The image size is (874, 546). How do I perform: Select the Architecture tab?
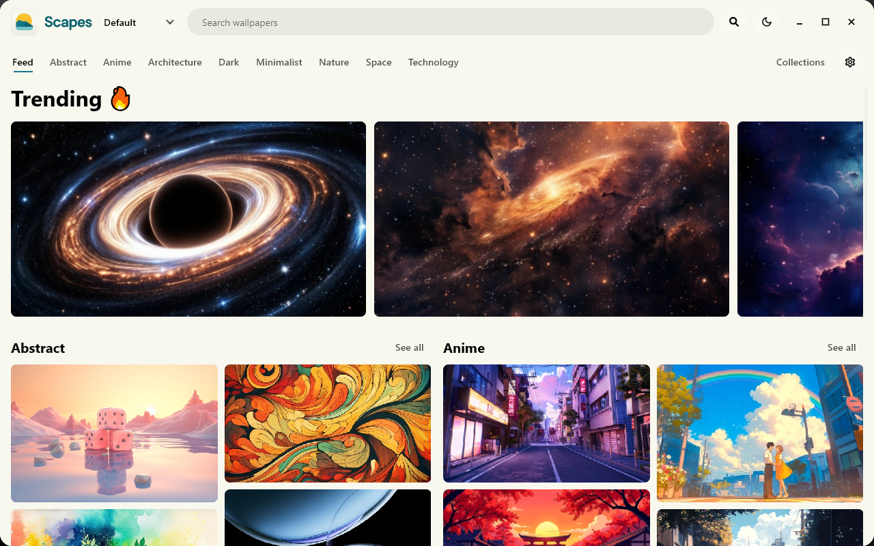click(x=175, y=62)
